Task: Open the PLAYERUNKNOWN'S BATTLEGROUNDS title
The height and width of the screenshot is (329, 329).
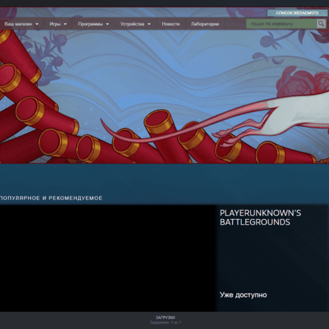Action: point(260,218)
